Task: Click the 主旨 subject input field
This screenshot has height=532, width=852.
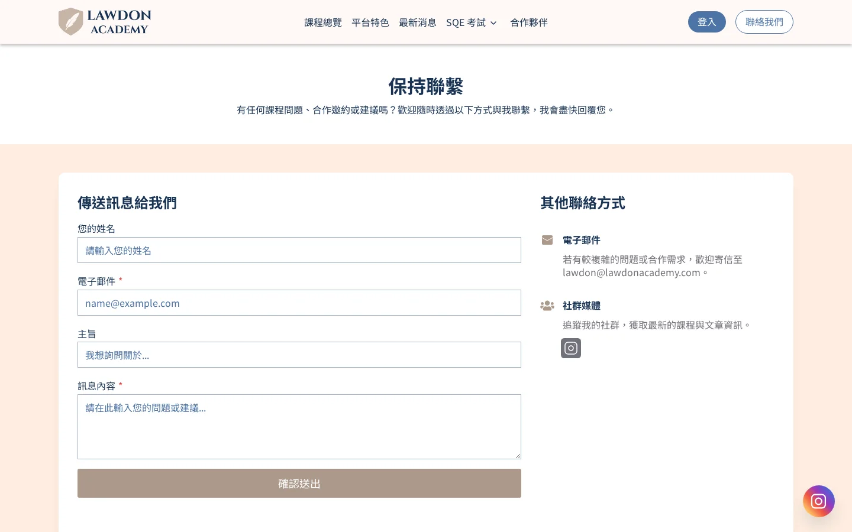Action: point(299,355)
